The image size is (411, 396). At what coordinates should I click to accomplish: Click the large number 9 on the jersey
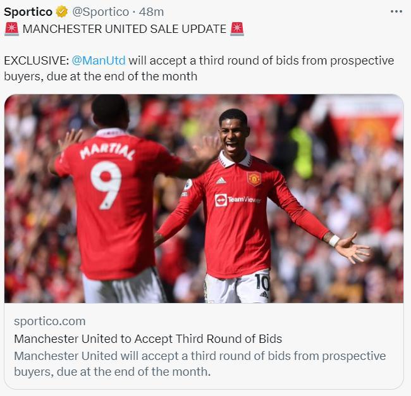click(106, 185)
